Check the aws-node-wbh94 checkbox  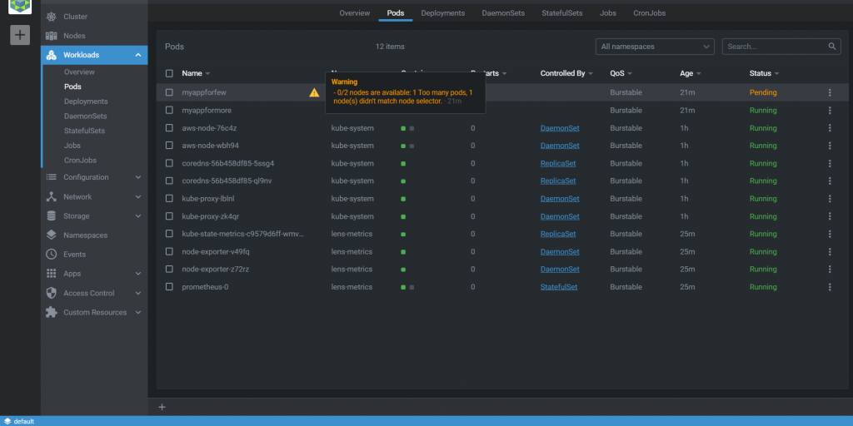click(x=169, y=146)
